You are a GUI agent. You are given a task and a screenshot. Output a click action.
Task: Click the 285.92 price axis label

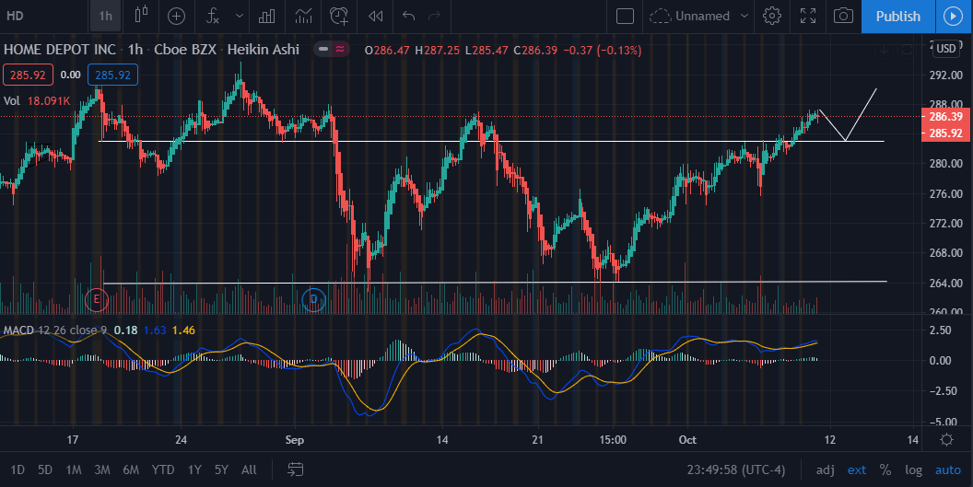[x=945, y=133]
